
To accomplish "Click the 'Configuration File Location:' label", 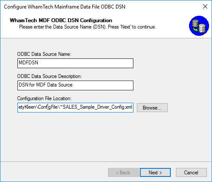I will click(45, 98).
